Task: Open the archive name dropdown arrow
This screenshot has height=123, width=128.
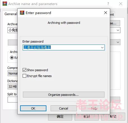Action: [x=118, y=30]
